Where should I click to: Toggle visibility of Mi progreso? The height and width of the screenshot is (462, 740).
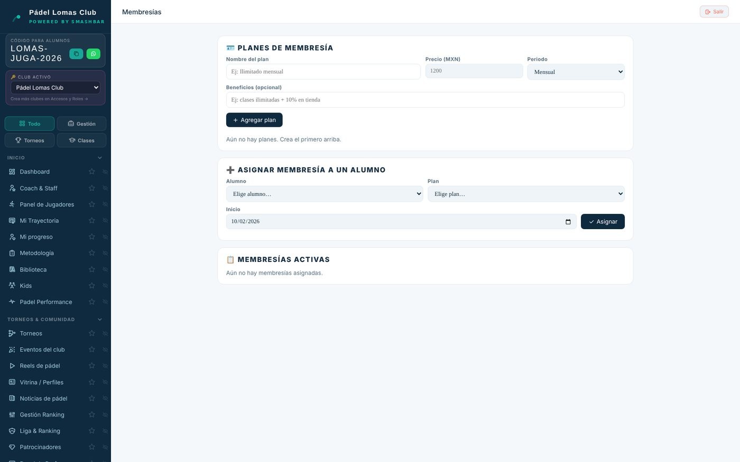click(x=105, y=237)
